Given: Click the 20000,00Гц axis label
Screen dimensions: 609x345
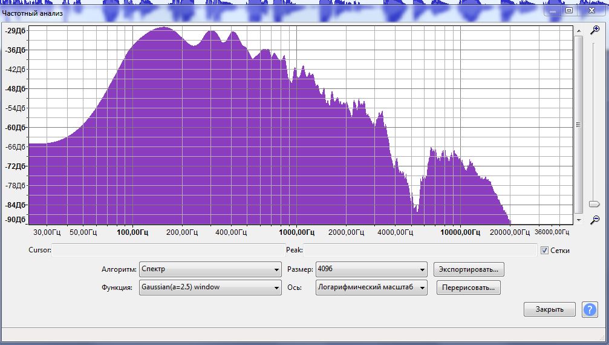Looking at the screenshot, I should [x=510, y=232].
